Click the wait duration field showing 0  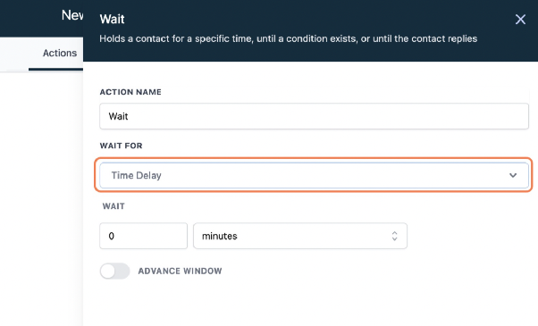pyautogui.click(x=143, y=236)
